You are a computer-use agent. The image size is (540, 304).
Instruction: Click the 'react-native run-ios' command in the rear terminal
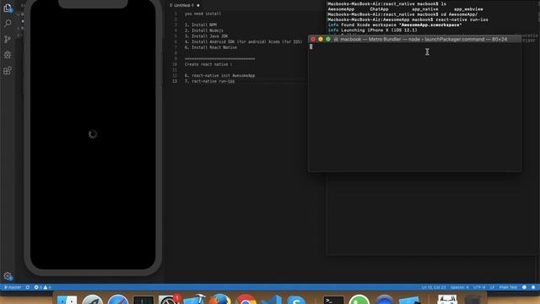pos(462,19)
